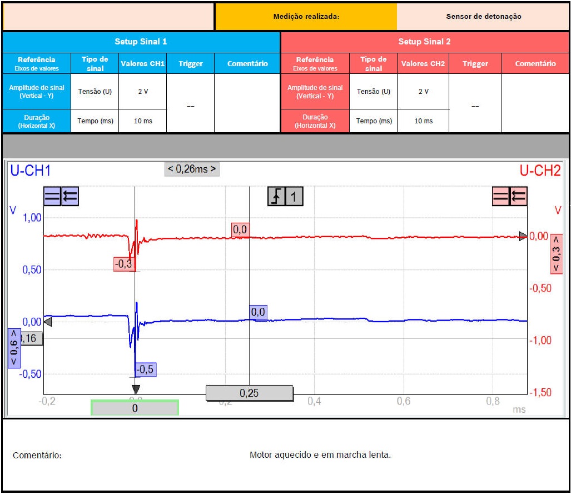
Task: Click the blue '< 0,6 >' amplitude label
Action: 14,348
